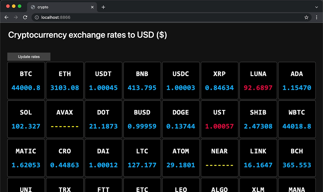Bookmark this page with the star icon

[306, 17]
